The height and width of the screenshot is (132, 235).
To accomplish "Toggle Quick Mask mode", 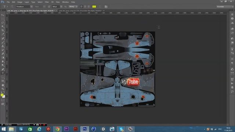I will point(3,100).
